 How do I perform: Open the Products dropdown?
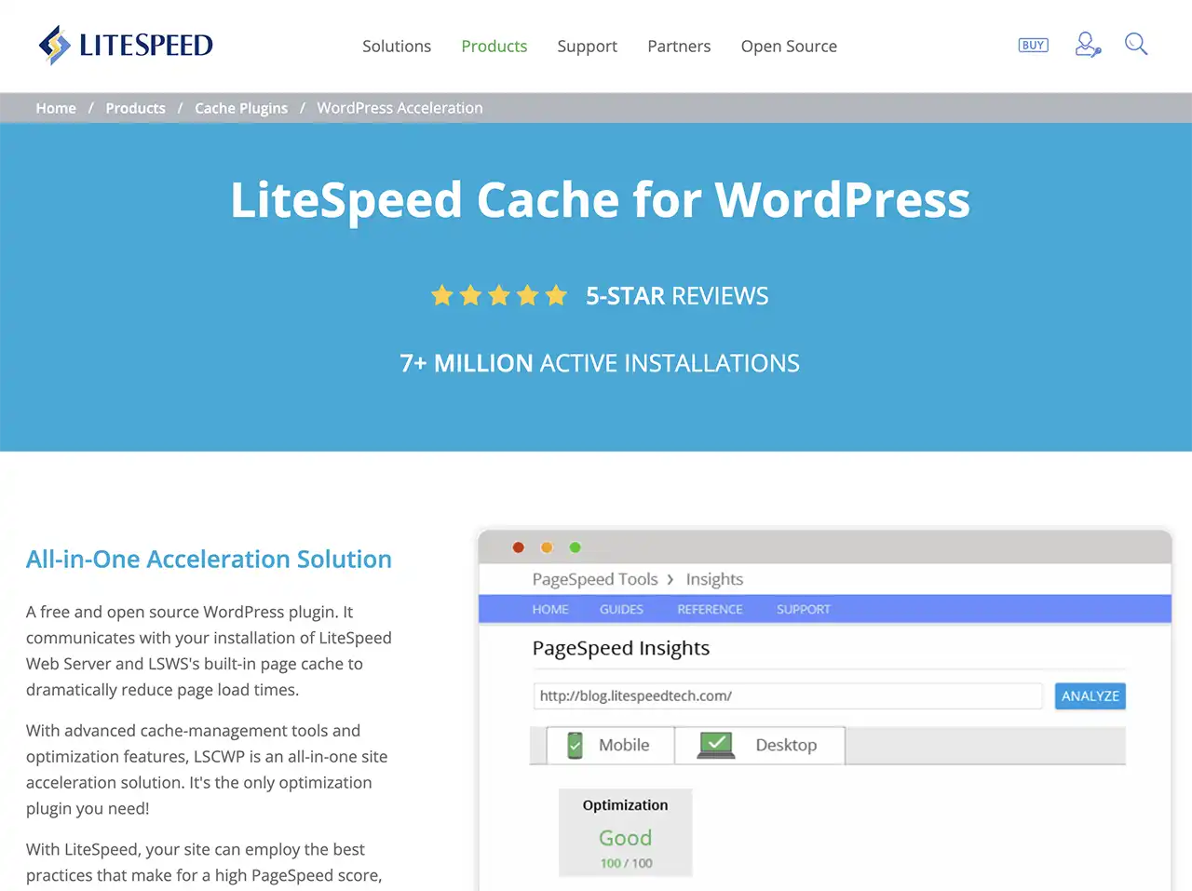tap(494, 46)
